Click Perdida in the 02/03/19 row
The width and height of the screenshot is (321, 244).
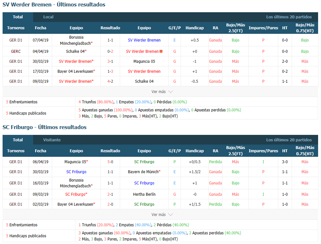tap(215, 204)
